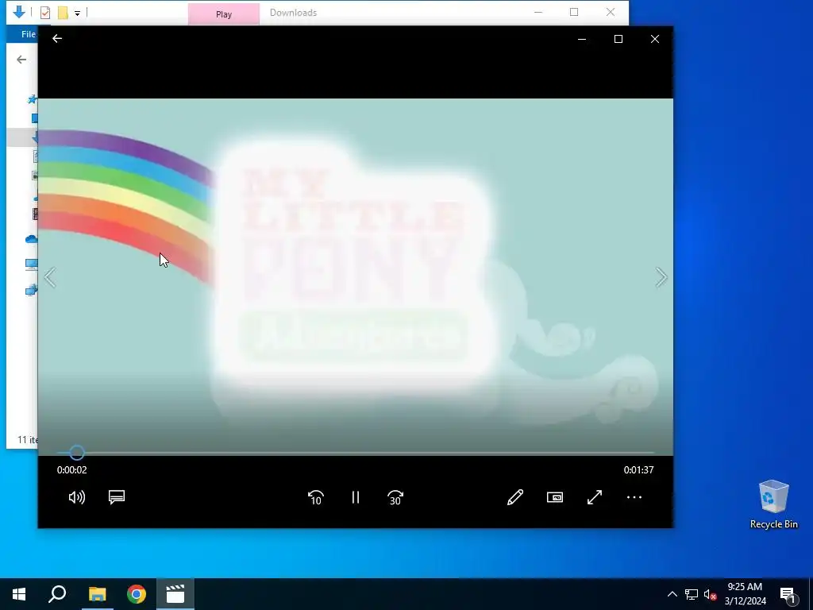Click the Downloads blue arrow title bar icon
This screenshot has height=610, width=813.
(19, 12)
